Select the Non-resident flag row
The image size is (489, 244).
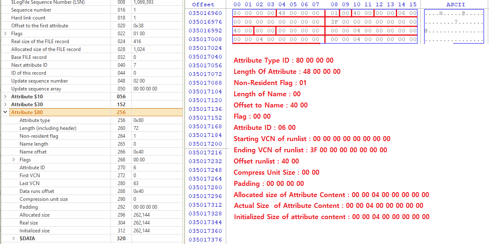pyautogui.click(x=39, y=136)
